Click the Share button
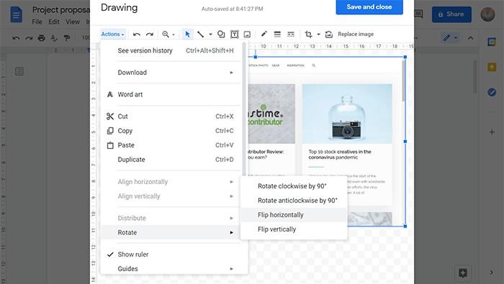 (451, 14)
